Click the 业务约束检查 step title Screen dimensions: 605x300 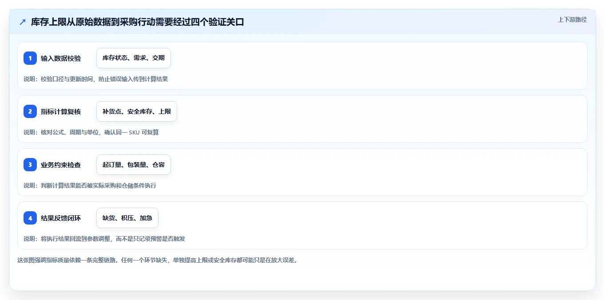[x=61, y=165]
